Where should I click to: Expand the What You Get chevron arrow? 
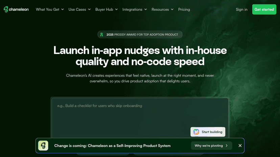coord(63,9)
